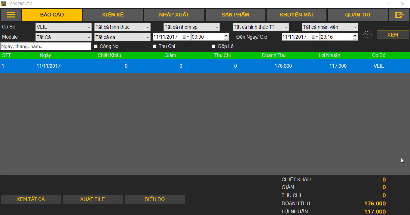Open the SẢN PHẨM tab

click(x=235, y=15)
